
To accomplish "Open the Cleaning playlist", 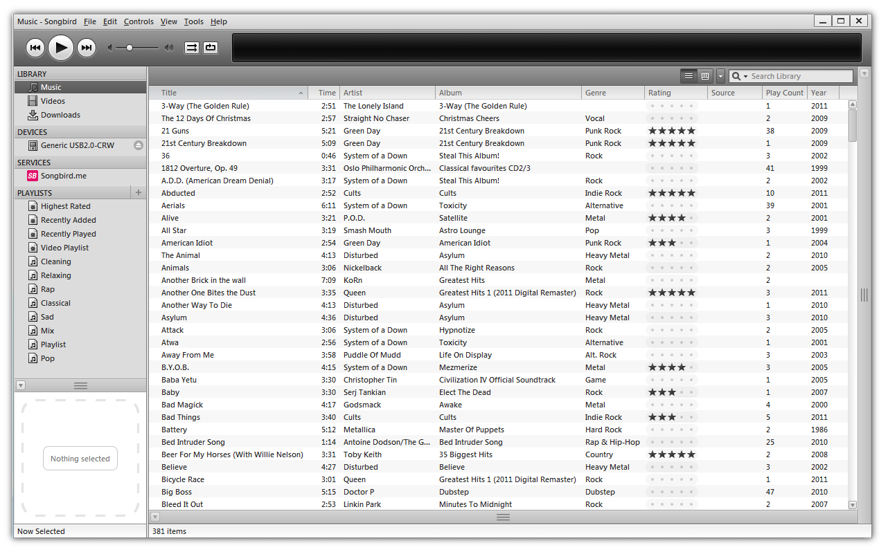I will coord(80,261).
